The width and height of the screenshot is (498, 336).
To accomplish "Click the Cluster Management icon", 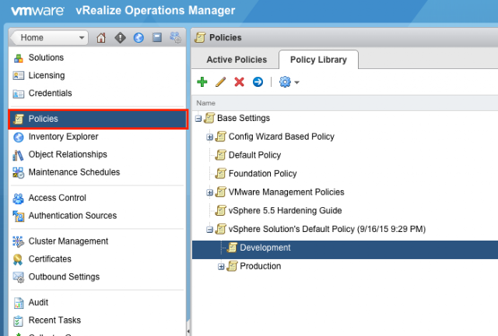I will pyautogui.click(x=18, y=241).
